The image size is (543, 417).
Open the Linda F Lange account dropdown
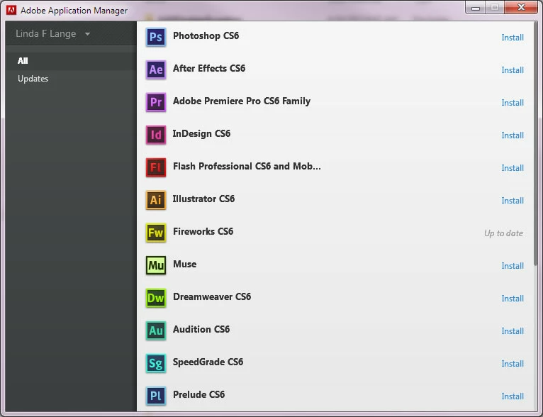pos(53,33)
